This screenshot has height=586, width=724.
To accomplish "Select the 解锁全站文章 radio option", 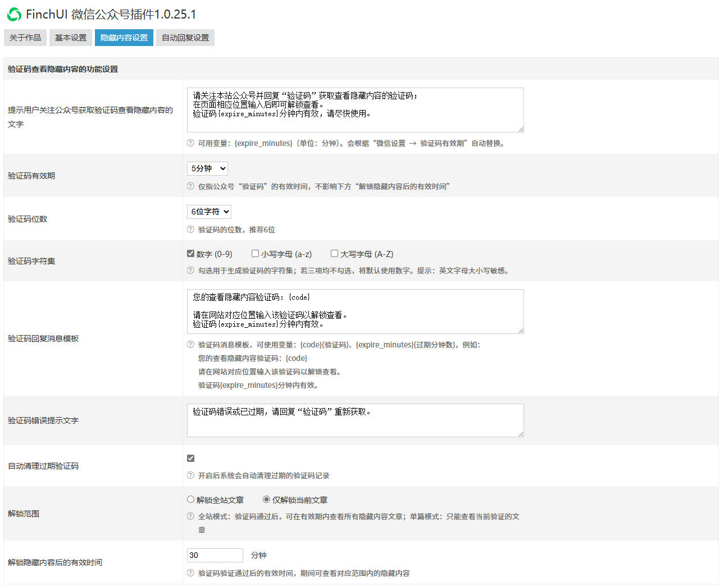I will (191, 500).
